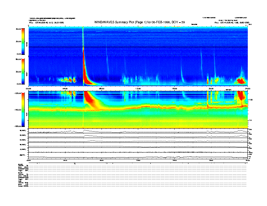Click the -155.00 label on TNR scale
267x206 pixels.
(x=18, y=126)
